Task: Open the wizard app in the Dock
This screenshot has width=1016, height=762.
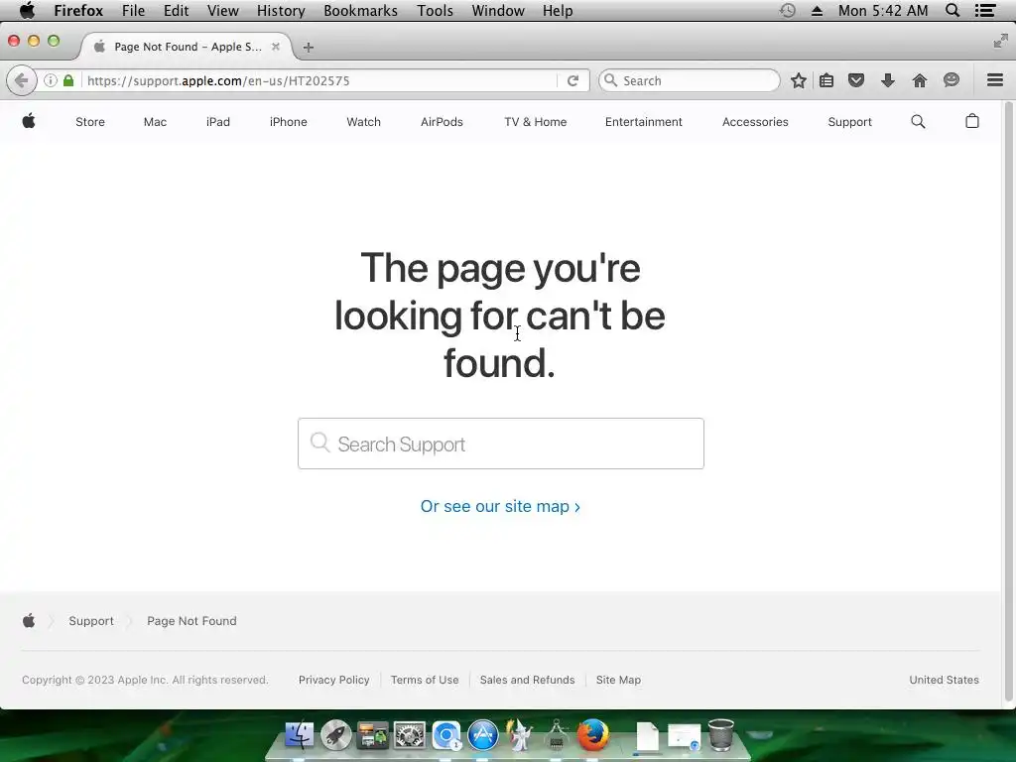Action: click(x=519, y=735)
